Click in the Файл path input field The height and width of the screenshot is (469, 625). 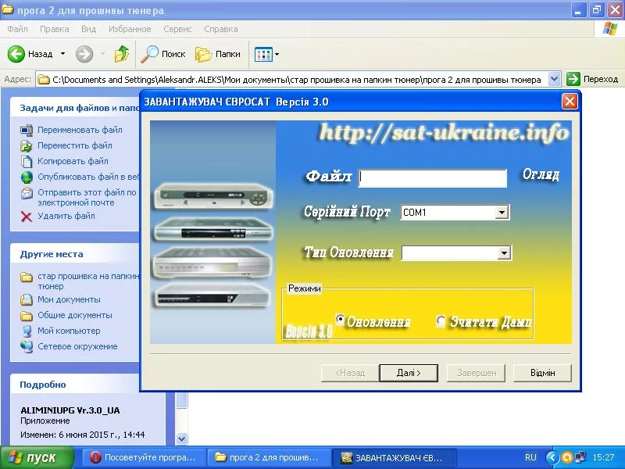click(x=432, y=178)
